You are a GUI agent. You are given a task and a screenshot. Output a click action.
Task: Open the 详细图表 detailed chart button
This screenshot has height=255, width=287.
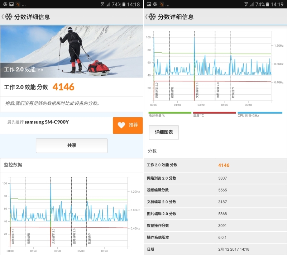[164, 132]
